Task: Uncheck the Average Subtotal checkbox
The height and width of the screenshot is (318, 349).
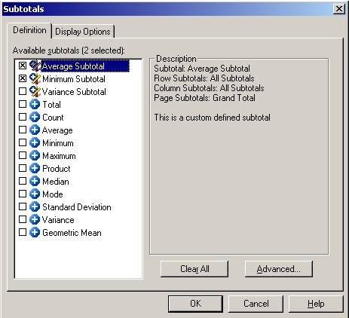Action: [23, 66]
